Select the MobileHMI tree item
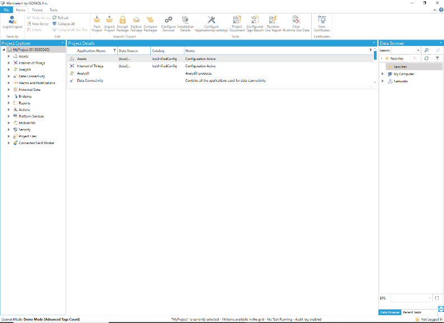 (27, 123)
